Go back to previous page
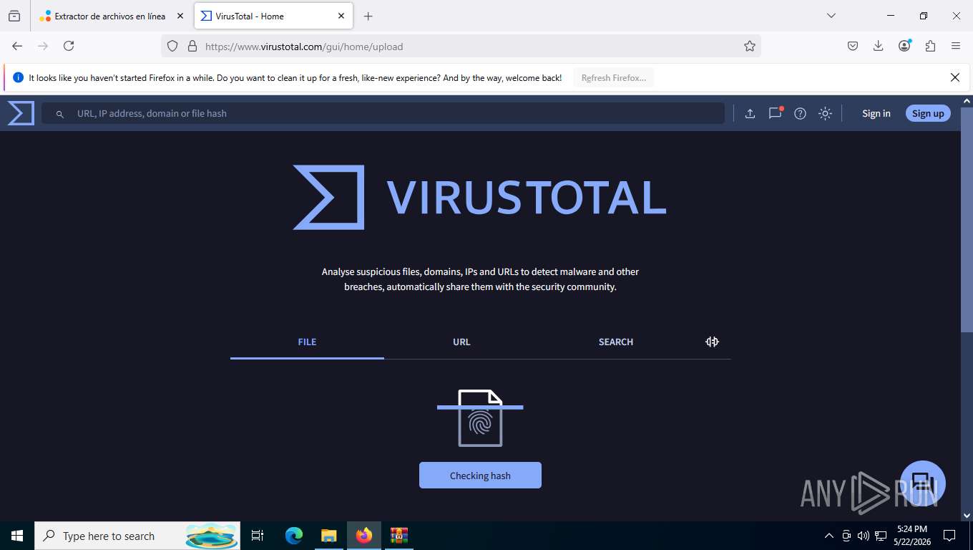973x550 pixels. pyautogui.click(x=17, y=46)
